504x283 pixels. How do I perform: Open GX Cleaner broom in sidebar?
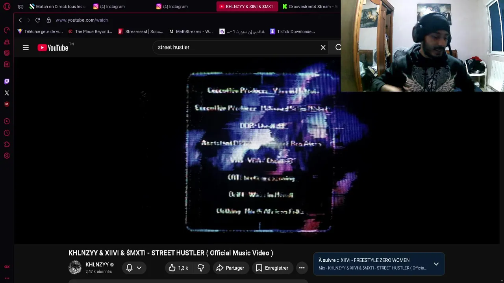7,42
